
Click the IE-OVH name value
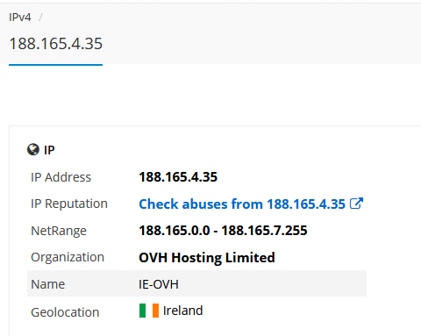pyautogui.click(x=159, y=284)
